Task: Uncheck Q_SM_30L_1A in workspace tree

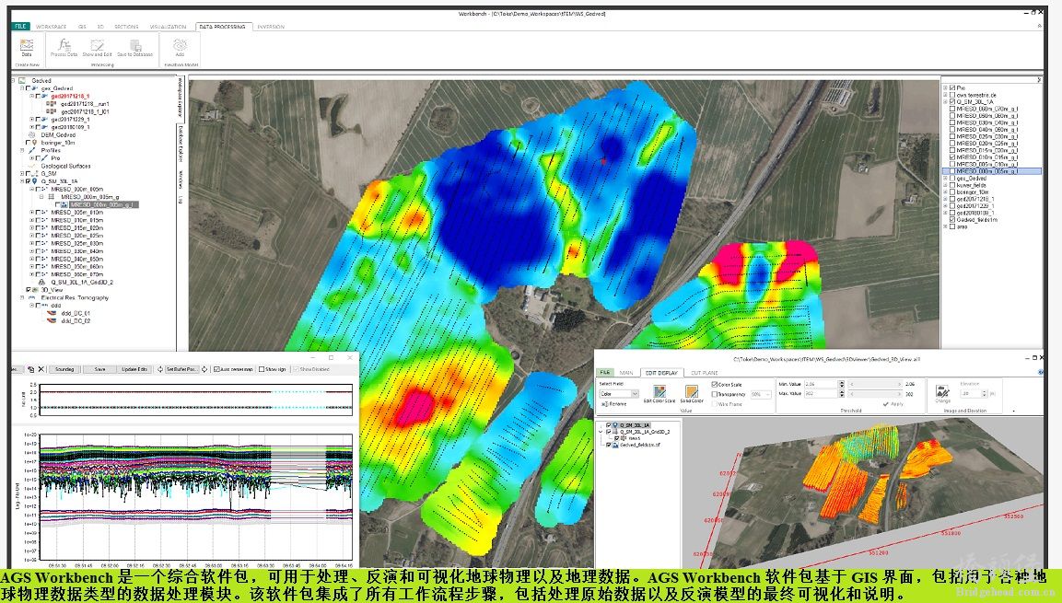Action: click(x=29, y=181)
